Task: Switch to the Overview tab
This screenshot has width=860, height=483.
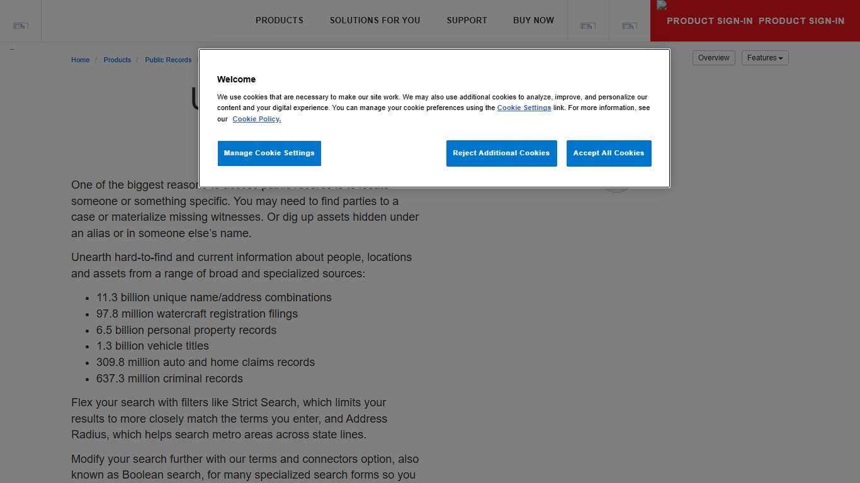Action: pyautogui.click(x=713, y=57)
